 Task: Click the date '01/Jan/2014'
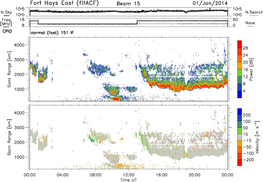point(210,3)
